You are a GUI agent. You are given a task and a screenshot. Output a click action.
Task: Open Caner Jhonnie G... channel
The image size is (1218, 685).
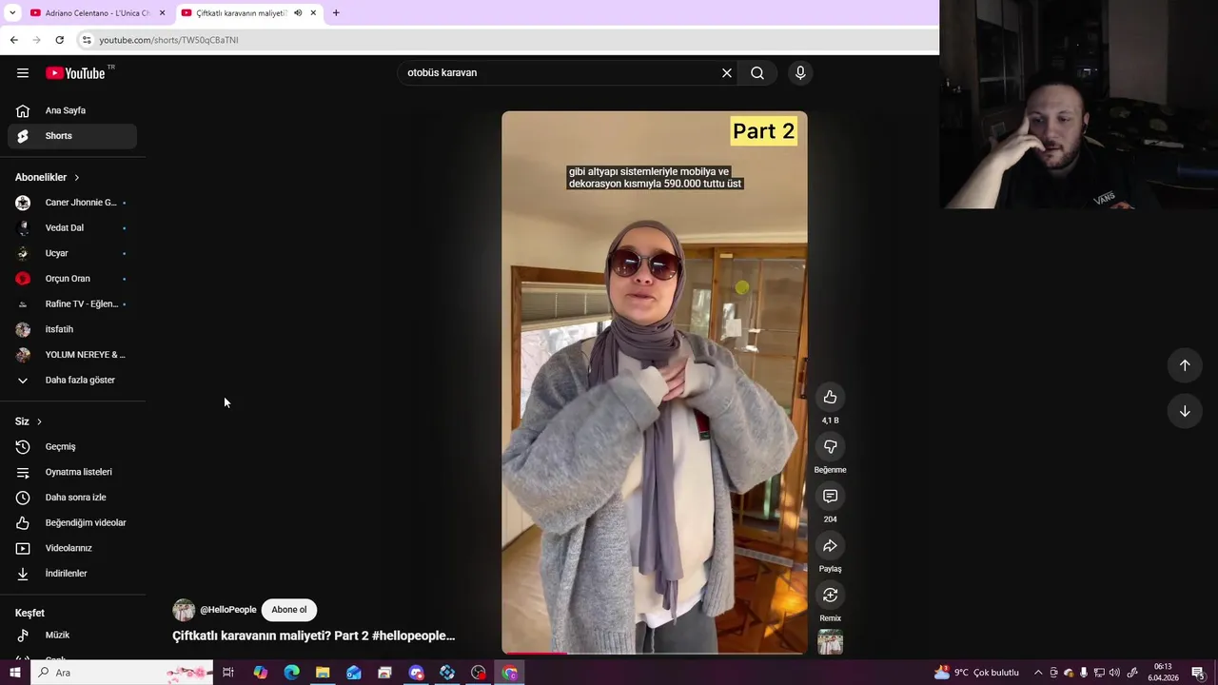coord(72,203)
